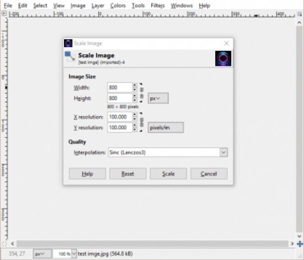The width and height of the screenshot is (304, 260).
Task: Click into the Width input field
Action: [x=119, y=87]
